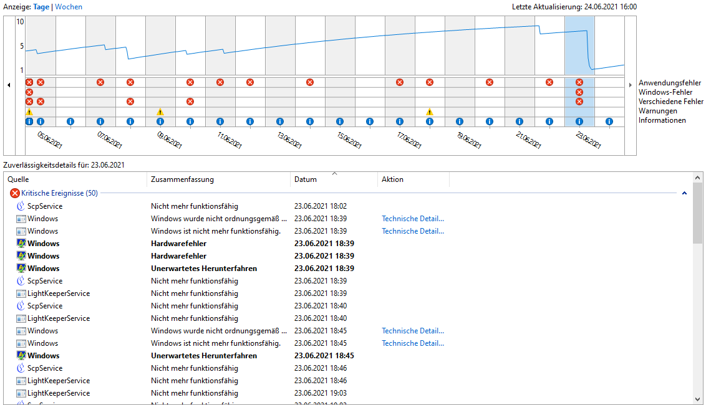
Task: Select the ScpService row dated 23.06.2021 18:46
Action: [347, 368]
